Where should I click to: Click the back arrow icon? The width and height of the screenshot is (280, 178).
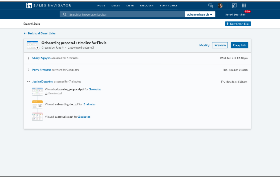pos(25,33)
